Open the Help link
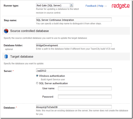Viewport: 133px width, 119px height. pyautogui.click(x=101, y=6)
